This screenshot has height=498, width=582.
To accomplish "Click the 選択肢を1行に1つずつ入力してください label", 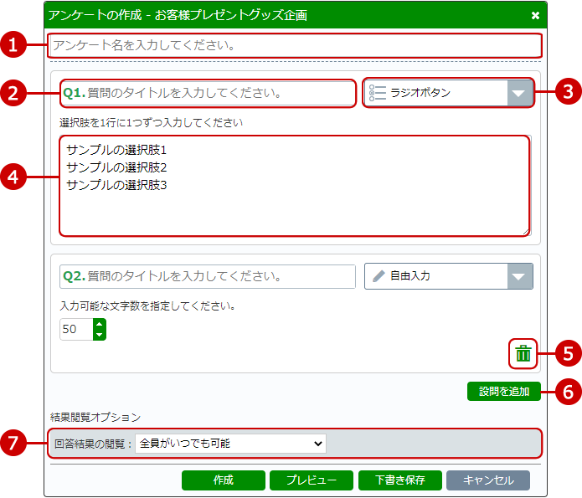I will pyautogui.click(x=151, y=122).
